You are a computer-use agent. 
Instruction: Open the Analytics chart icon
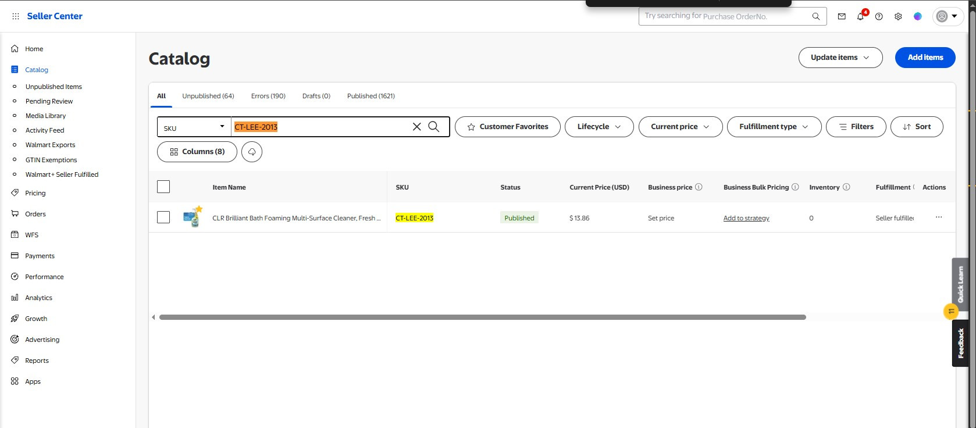(x=15, y=298)
